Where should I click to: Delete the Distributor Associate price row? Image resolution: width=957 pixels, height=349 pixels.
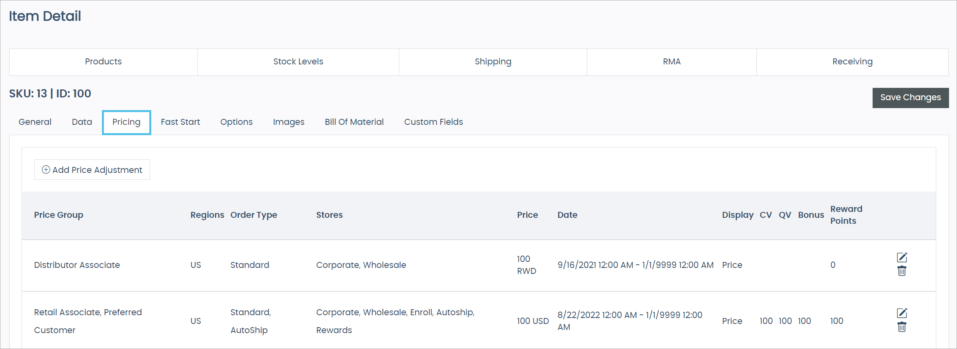(x=902, y=271)
